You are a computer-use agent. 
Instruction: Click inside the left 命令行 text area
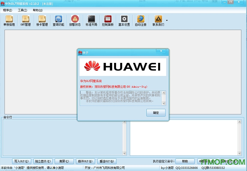(63, 137)
